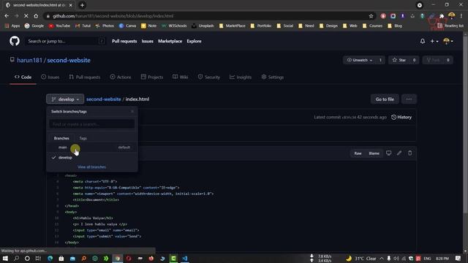Choose the main branch
The height and width of the screenshot is (263, 468).
click(92, 148)
